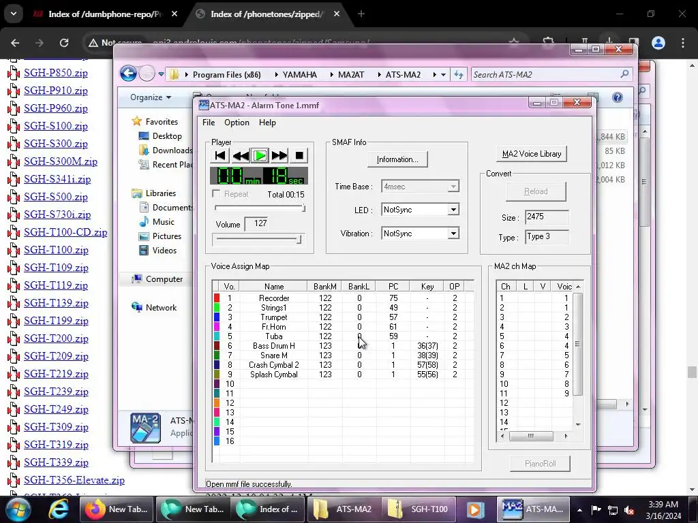Select Desktop in Explorer Favorites

tap(167, 136)
